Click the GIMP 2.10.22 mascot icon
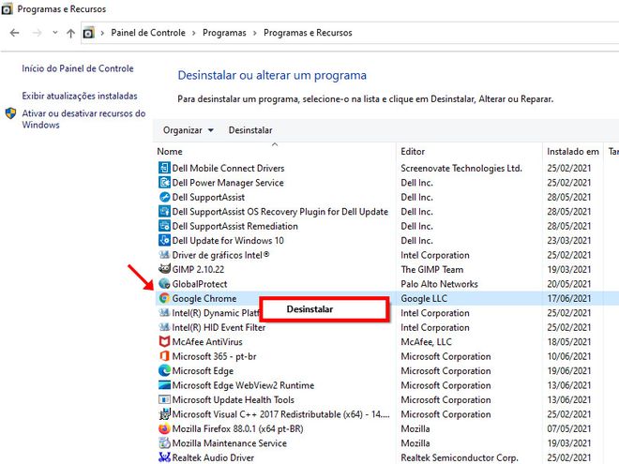The image size is (619, 464). (x=164, y=269)
